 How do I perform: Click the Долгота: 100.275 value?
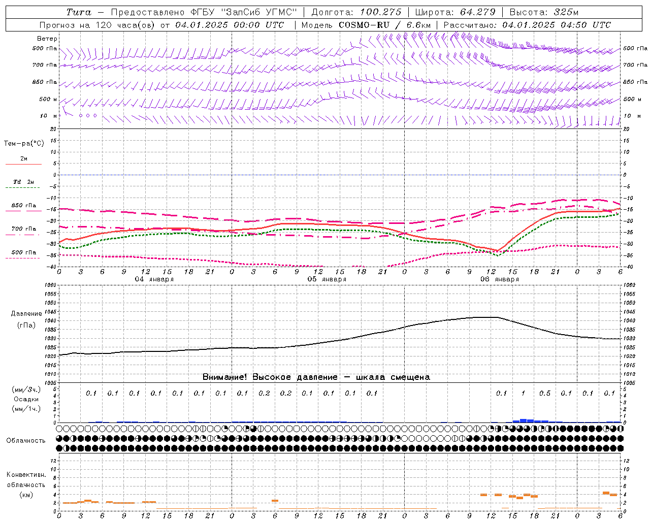pyautogui.click(x=356, y=12)
